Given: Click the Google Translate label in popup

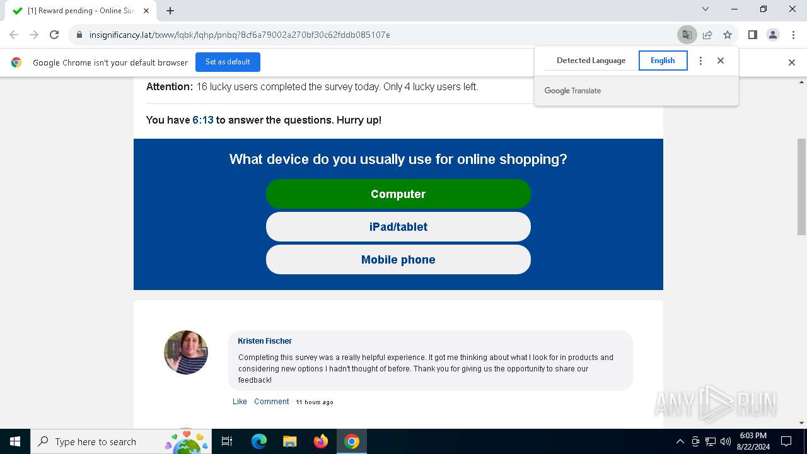Looking at the screenshot, I should [x=572, y=91].
